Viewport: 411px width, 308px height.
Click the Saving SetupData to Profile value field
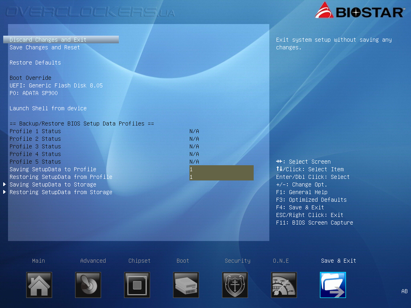222,169
